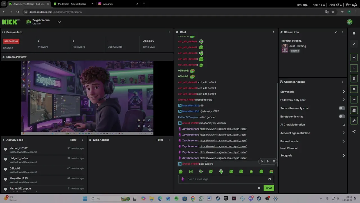The image size is (360, 203).
Task: Click Host Channel action
Action: pyautogui.click(x=289, y=148)
